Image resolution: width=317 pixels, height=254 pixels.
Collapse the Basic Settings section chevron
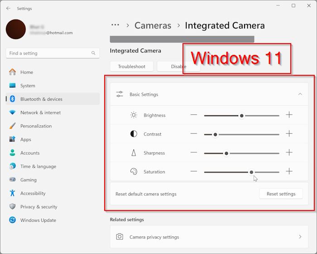click(300, 94)
